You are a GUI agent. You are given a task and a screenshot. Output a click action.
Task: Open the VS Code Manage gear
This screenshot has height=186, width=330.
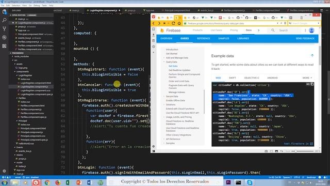[4, 171]
